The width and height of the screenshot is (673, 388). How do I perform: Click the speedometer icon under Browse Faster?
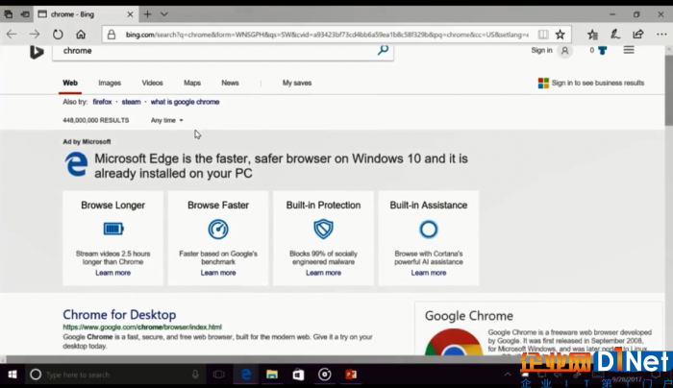click(x=218, y=229)
